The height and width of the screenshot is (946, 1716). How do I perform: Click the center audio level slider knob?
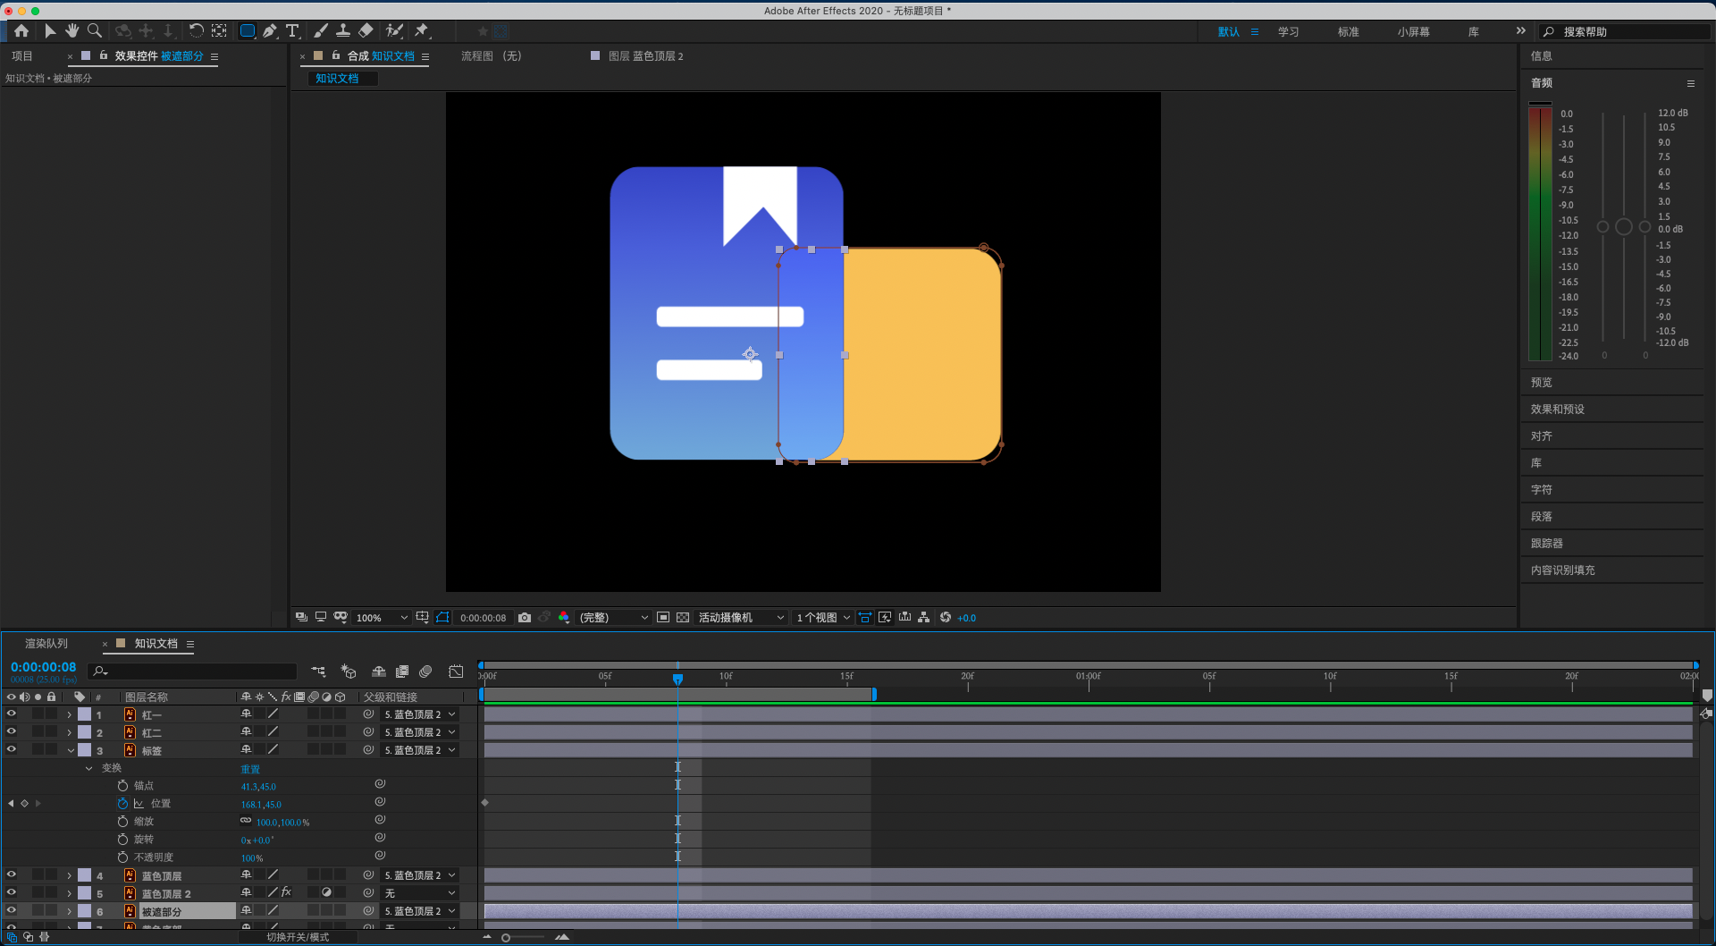point(1624,227)
